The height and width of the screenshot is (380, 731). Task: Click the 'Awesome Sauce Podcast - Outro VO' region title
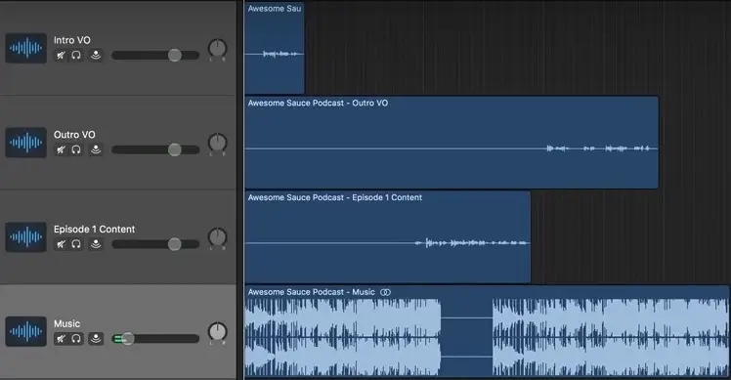318,103
